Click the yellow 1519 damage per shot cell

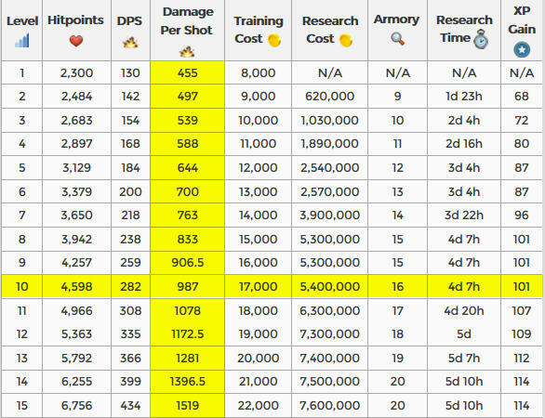pyautogui.click(x=187, y=406)
